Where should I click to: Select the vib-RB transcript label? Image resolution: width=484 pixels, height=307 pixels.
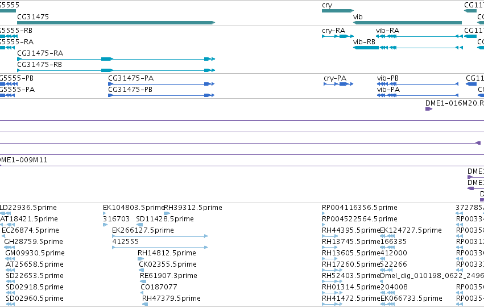(x=364, y=42)
